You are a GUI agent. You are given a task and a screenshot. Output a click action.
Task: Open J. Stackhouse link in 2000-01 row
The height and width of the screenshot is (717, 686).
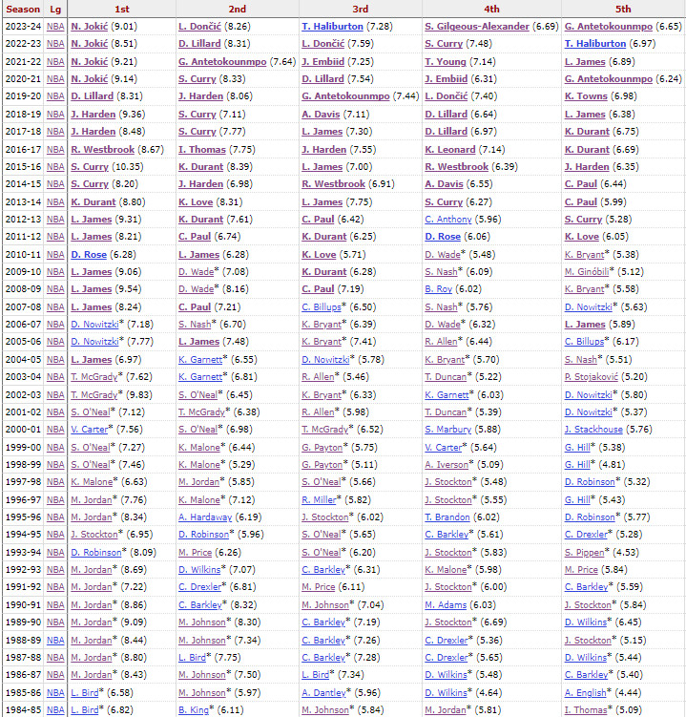point(593,430)
